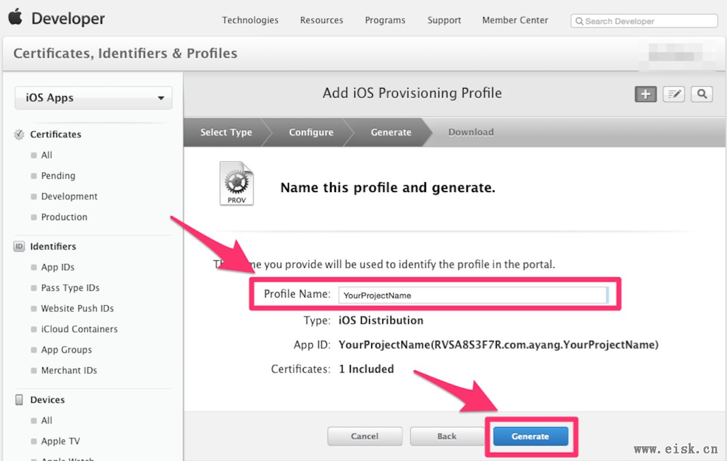
Task: Click the Certificates, Identifiers & Profiles heading
Action: (125, 53)
